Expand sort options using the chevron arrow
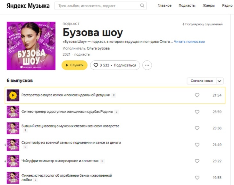Viewport: 234px width, 185px height. pos(220,81)
